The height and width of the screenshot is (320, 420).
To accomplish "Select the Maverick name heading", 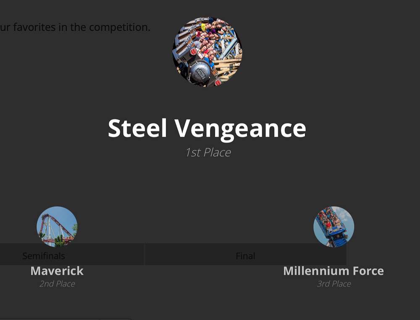I will click(x=57, y=271).
